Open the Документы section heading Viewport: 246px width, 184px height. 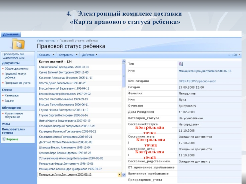[11, 63]
